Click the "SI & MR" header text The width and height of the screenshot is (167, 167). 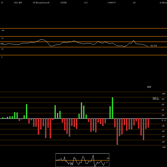[18, 3]
